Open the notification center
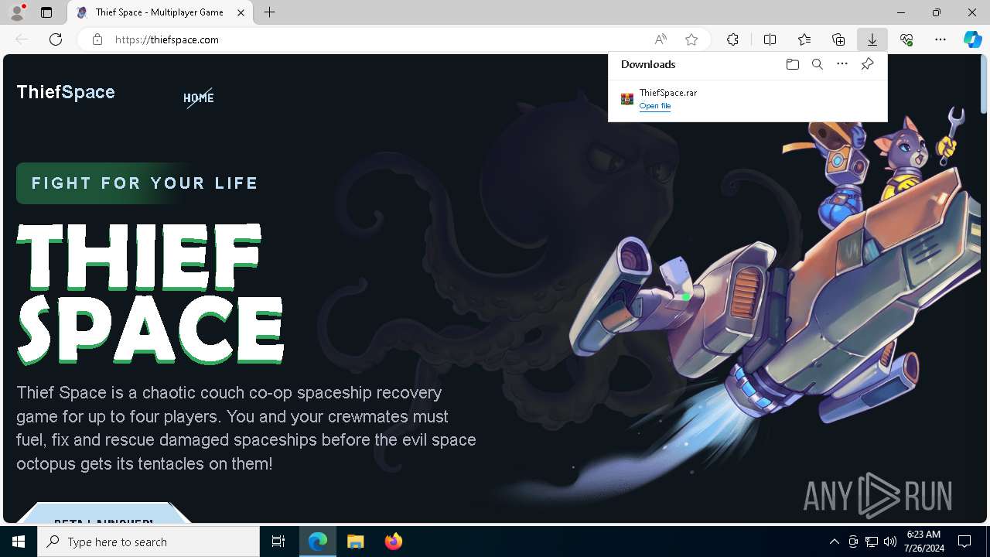Screen dimensions: 990x557 pos(964,542)
